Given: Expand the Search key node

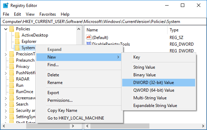Looking at the screenshot, I should (6, 105).
